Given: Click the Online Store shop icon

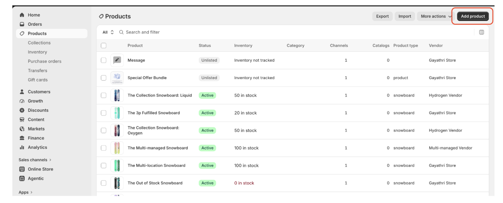Looking at the screenshot, I should point(22,169).
